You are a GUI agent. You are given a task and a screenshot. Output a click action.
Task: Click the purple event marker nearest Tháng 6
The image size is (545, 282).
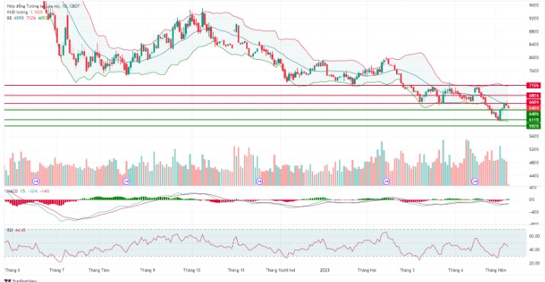[36, 181]
